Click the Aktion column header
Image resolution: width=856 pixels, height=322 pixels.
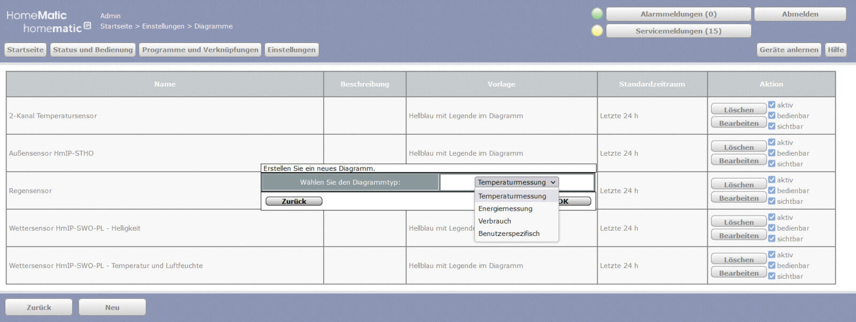click(771, 84)
